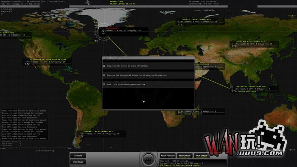Select the shield2.xenti-corp.net server node

(x=234, y=45)
